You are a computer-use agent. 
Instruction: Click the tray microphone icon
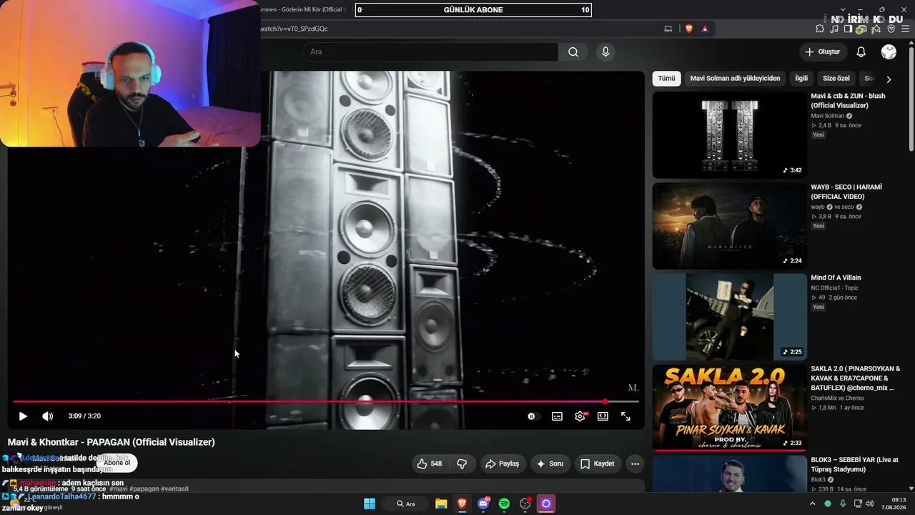(844, 504)
